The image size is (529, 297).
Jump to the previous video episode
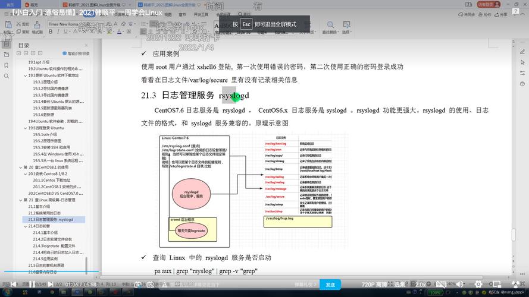pyautogui.click(x=14, y=284)
